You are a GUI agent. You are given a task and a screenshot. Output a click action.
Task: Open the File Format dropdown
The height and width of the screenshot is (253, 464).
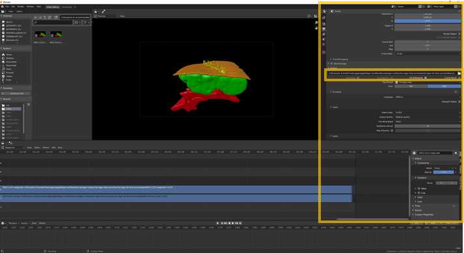(428, 82)
